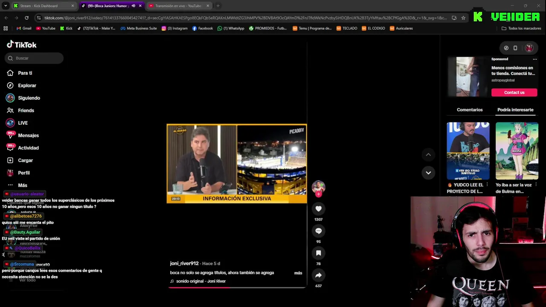Open the profile avatar in the top pill
This screenshot has height=307, width=546.
(529, 48)
